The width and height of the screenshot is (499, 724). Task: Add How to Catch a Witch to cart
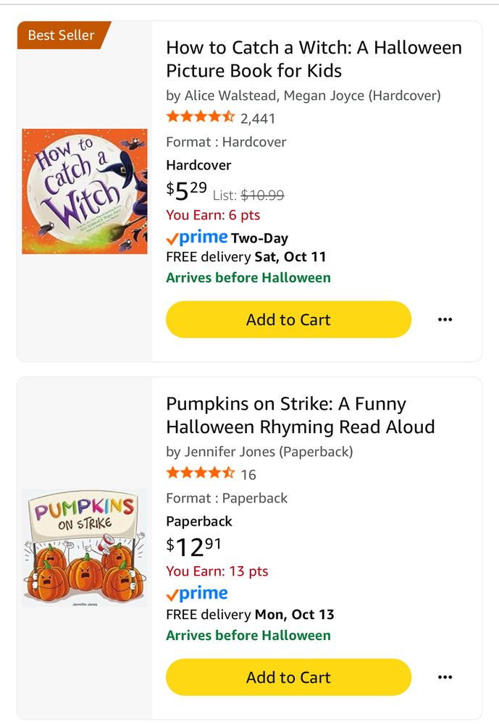288,320
